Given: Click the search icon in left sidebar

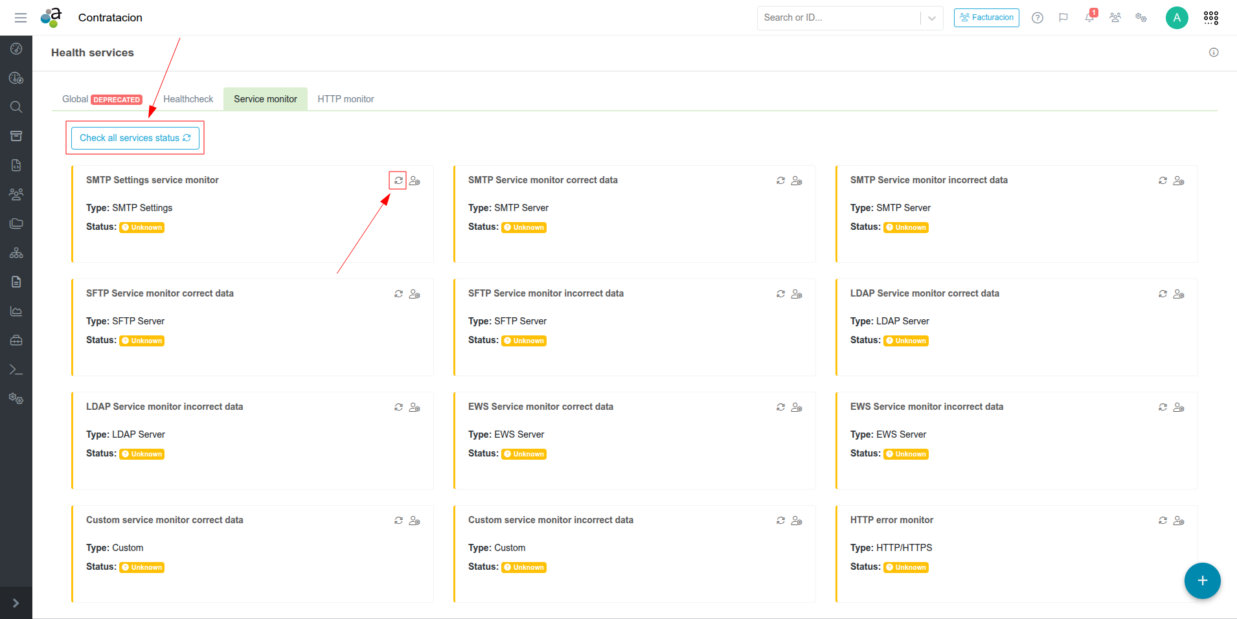Looking at the screenshot, I should click(x=16, y=107).
